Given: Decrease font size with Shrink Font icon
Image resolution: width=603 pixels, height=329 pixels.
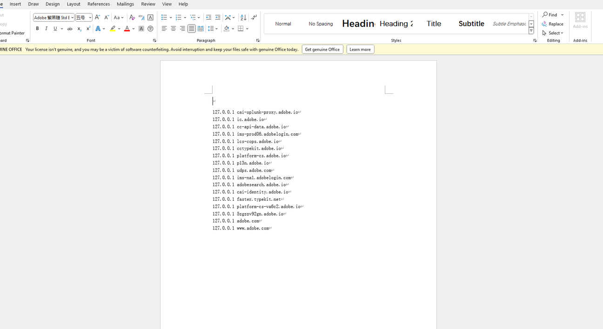Looking at the screenshot, I should pos(106,18).
